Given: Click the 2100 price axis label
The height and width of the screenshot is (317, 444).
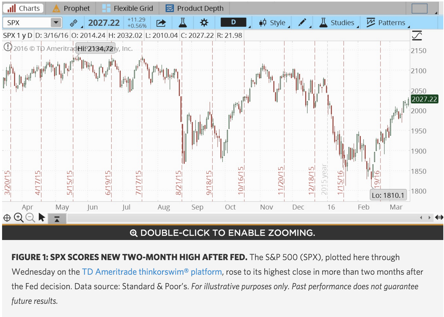Looking at the screenshot, I should tap(419, 71).
